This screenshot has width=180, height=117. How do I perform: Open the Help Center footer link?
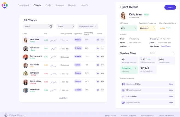coord(111,115)
